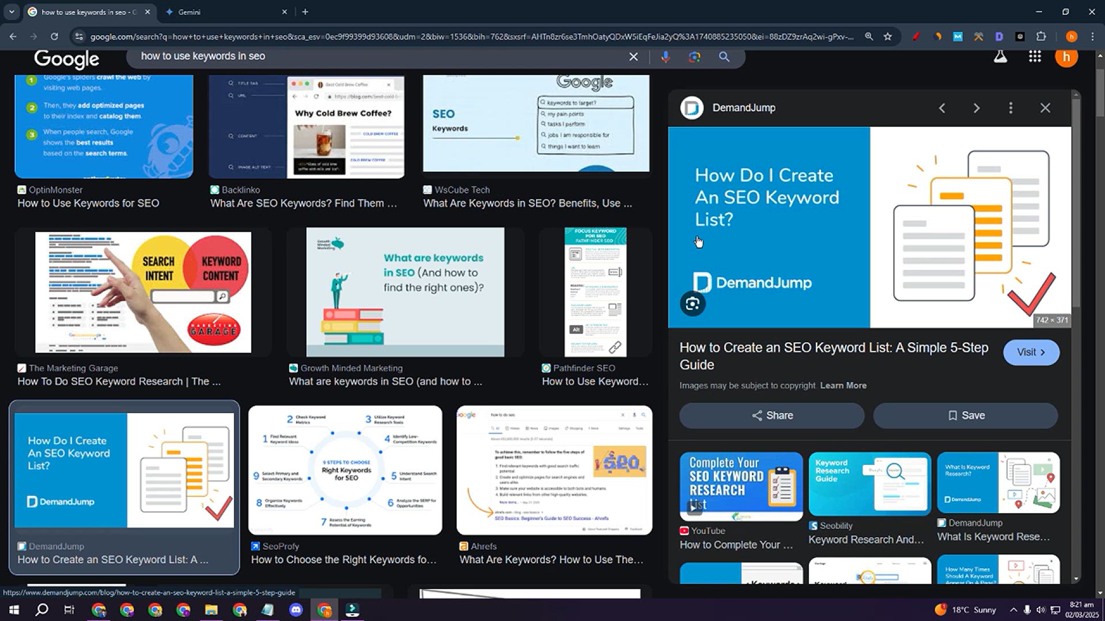
Task: Open the tab search dropdown arrow
Action: point(12,11)
